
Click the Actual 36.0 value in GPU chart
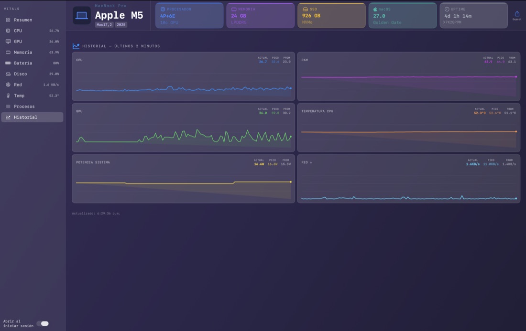tap(263, 113)
